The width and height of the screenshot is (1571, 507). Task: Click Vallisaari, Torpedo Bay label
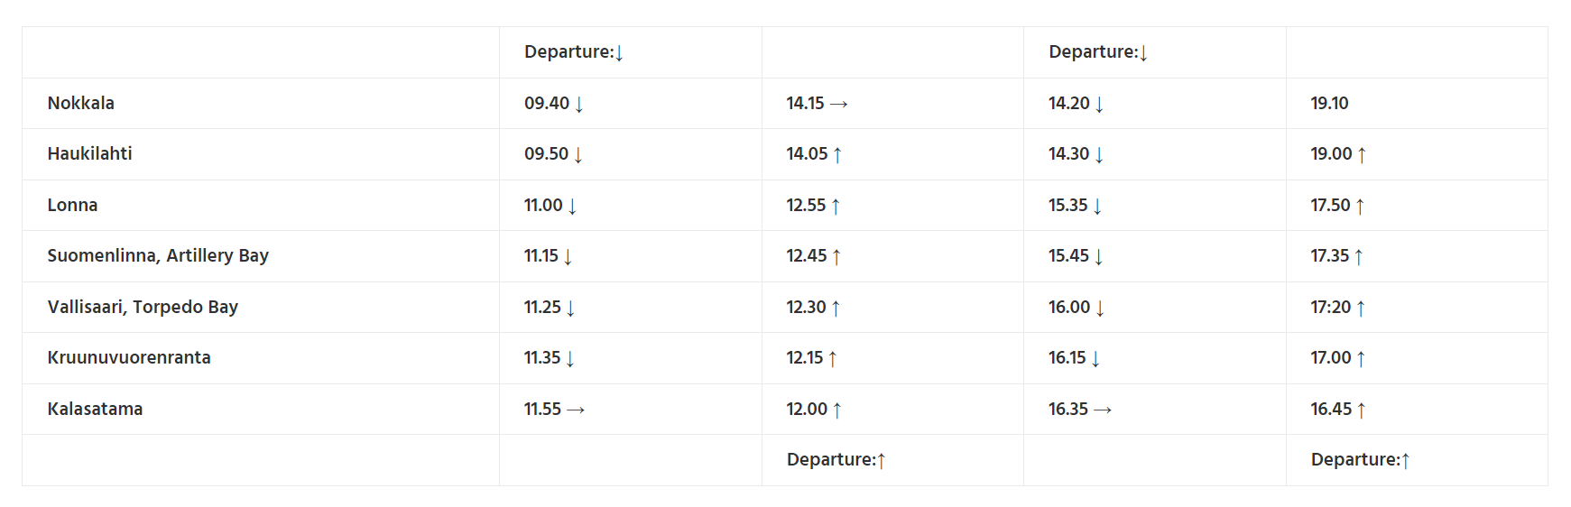click(143, 308)
